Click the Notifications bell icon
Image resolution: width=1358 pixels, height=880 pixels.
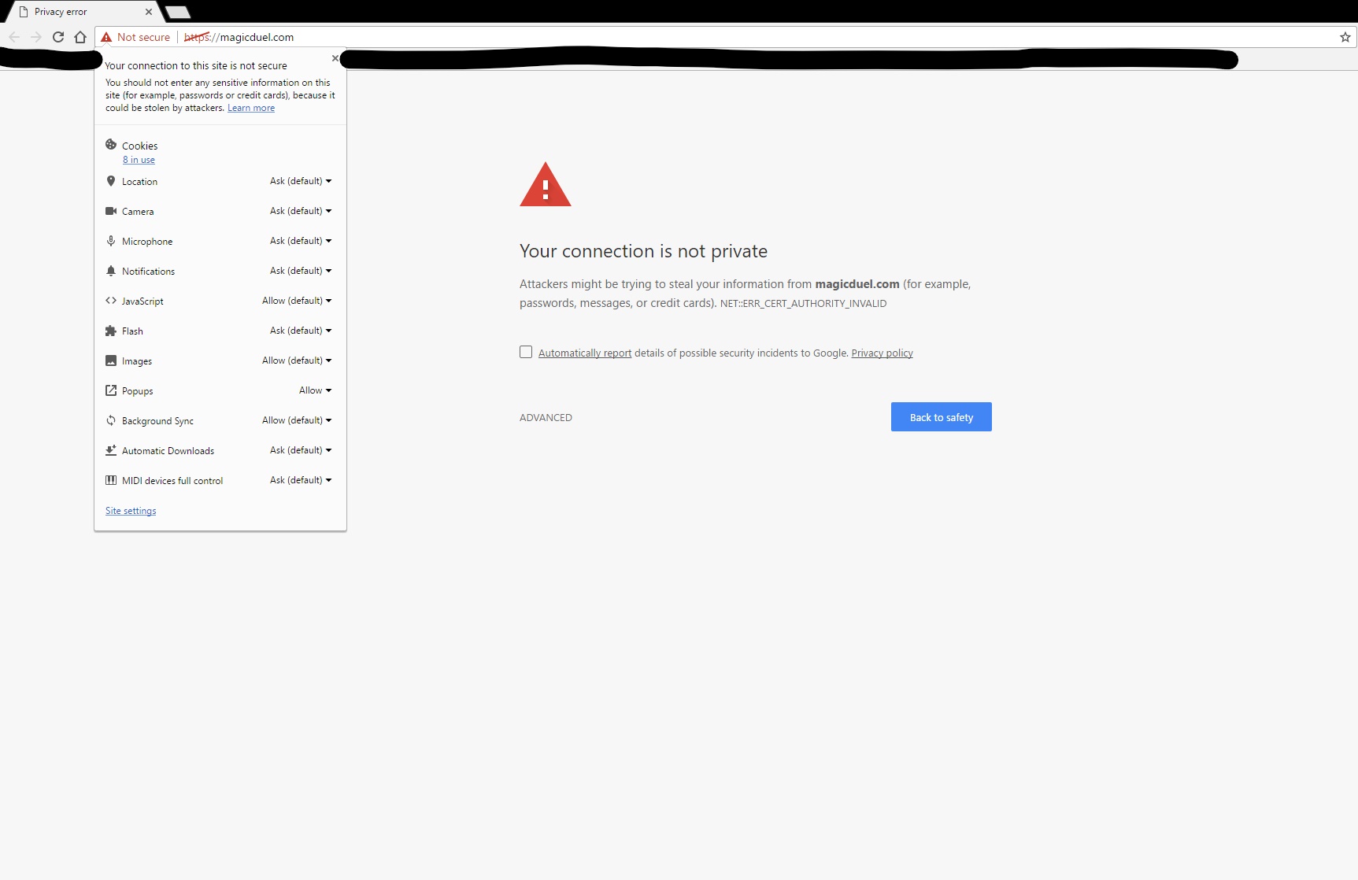[x=111, y=271]
